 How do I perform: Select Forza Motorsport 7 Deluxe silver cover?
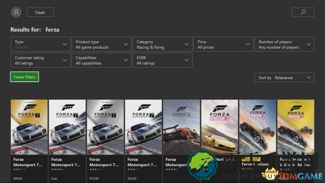pos(105,127)
